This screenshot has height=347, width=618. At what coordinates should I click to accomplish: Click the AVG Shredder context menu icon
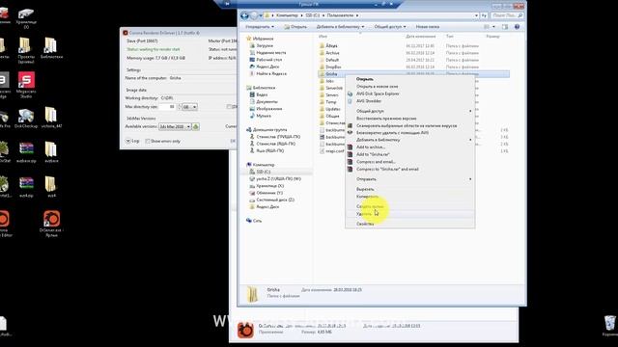350,101
